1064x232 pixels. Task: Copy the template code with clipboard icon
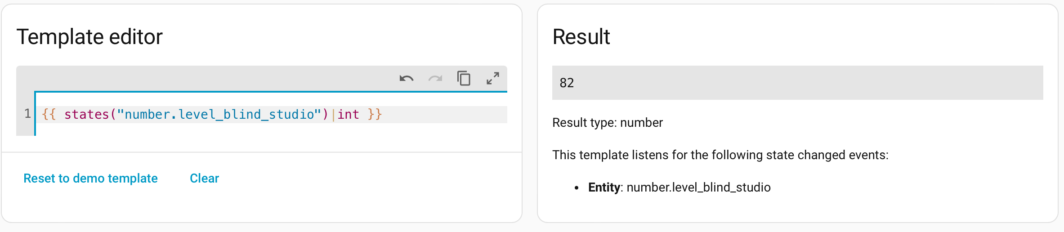(x=464, y=78)
